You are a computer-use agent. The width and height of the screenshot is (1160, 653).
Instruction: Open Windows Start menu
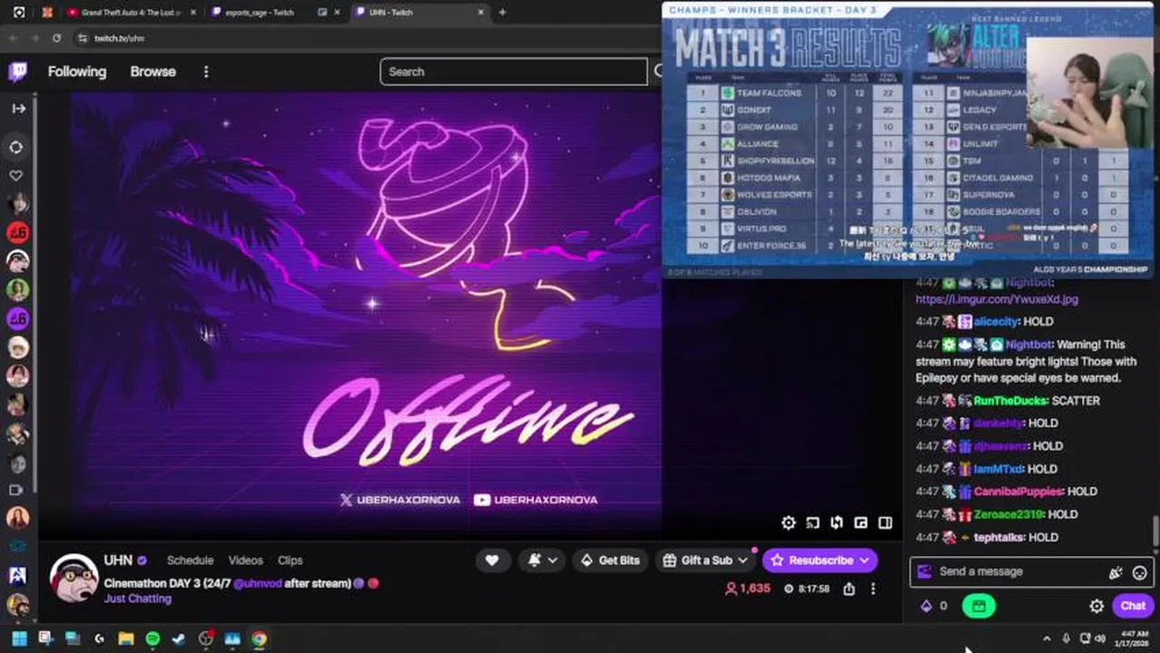coord(19,638)
